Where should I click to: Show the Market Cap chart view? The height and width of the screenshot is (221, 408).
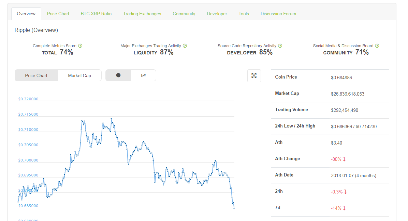pos(79,75)
